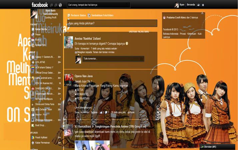Screen dimensions: 238x150
Task: Click Komentari on the Opera Van Java post
Action: point(85,112)
